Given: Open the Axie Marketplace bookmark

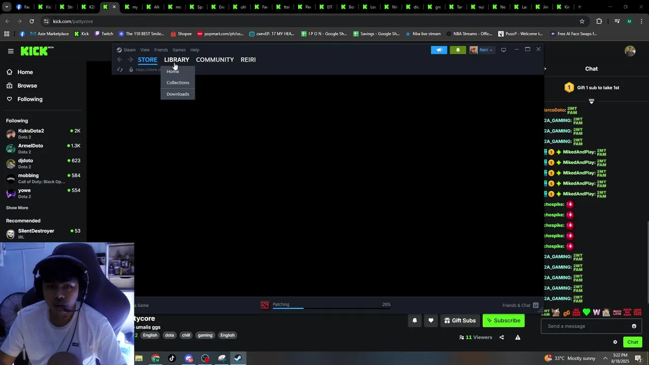Looking at the screenshot, I should click(49, 34).
